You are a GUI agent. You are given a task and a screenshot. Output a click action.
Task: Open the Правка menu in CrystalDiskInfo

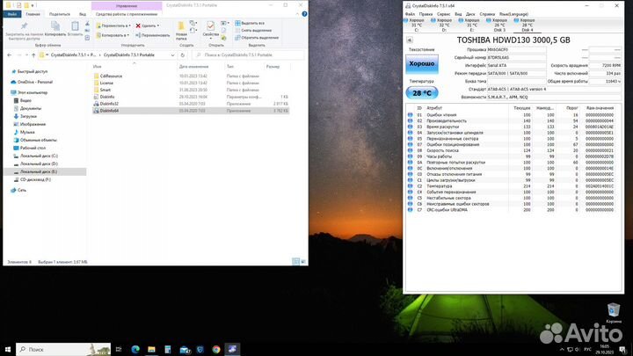pyautogui.click(x=426, y=14)
